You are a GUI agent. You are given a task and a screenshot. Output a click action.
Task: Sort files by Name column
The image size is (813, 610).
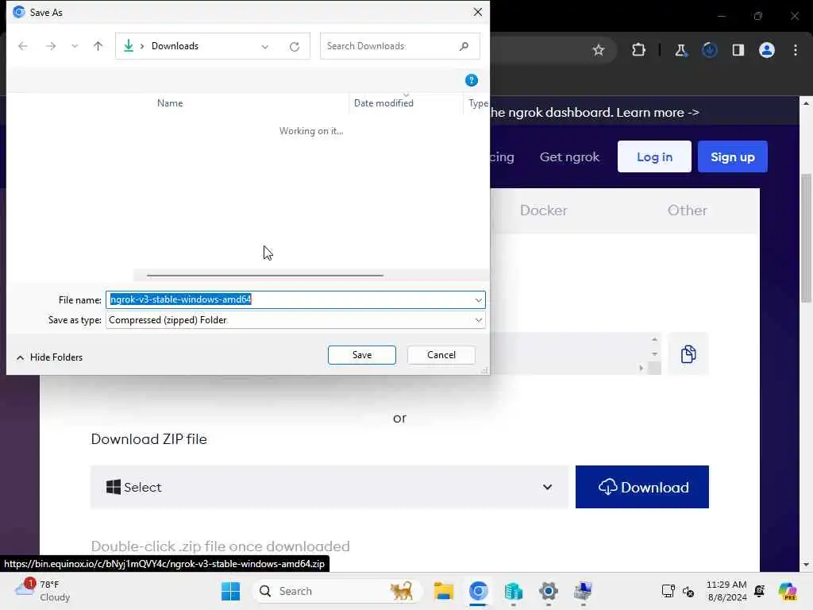(x=170, y=103)
